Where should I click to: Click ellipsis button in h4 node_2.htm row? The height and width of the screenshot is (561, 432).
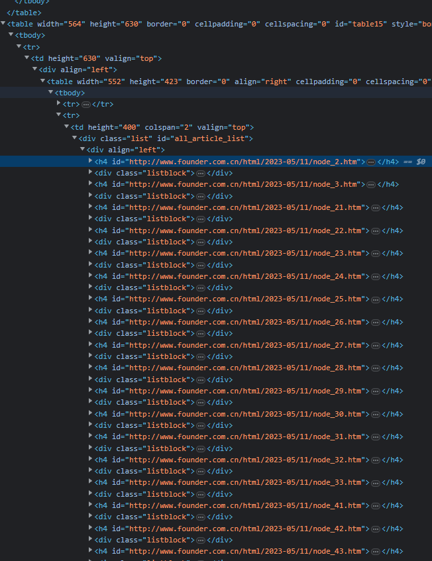[x=371, y=162]
